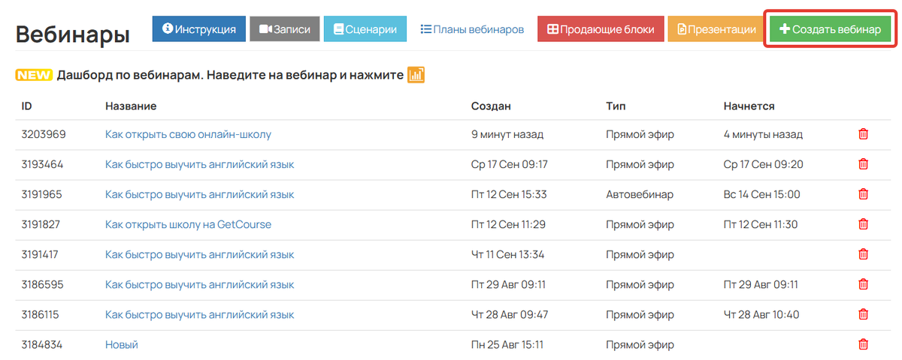Select ID cell 3203969
The width and height of the screenshot is (902, 360).
44,134
